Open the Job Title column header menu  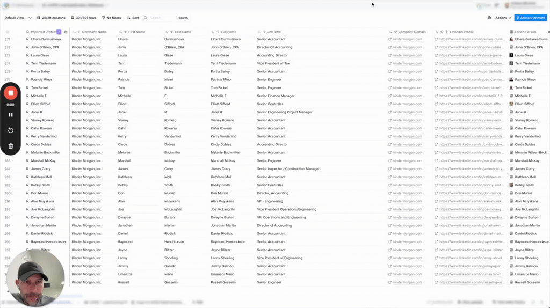pyautogui.click(x=274, y=32)
